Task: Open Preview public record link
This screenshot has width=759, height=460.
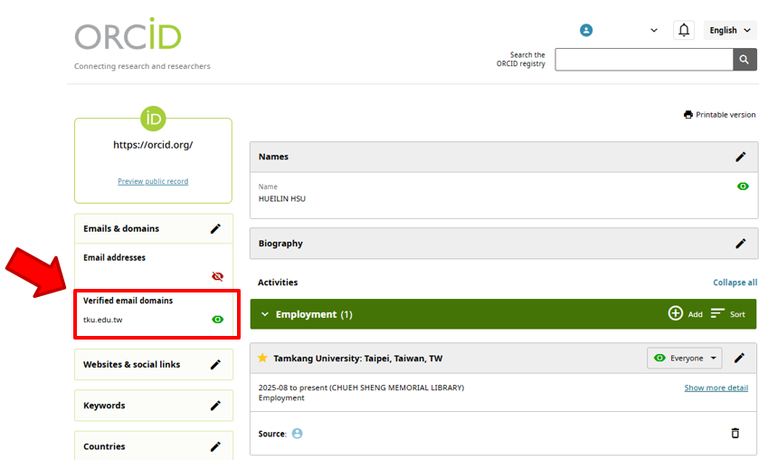Action: 153,181
